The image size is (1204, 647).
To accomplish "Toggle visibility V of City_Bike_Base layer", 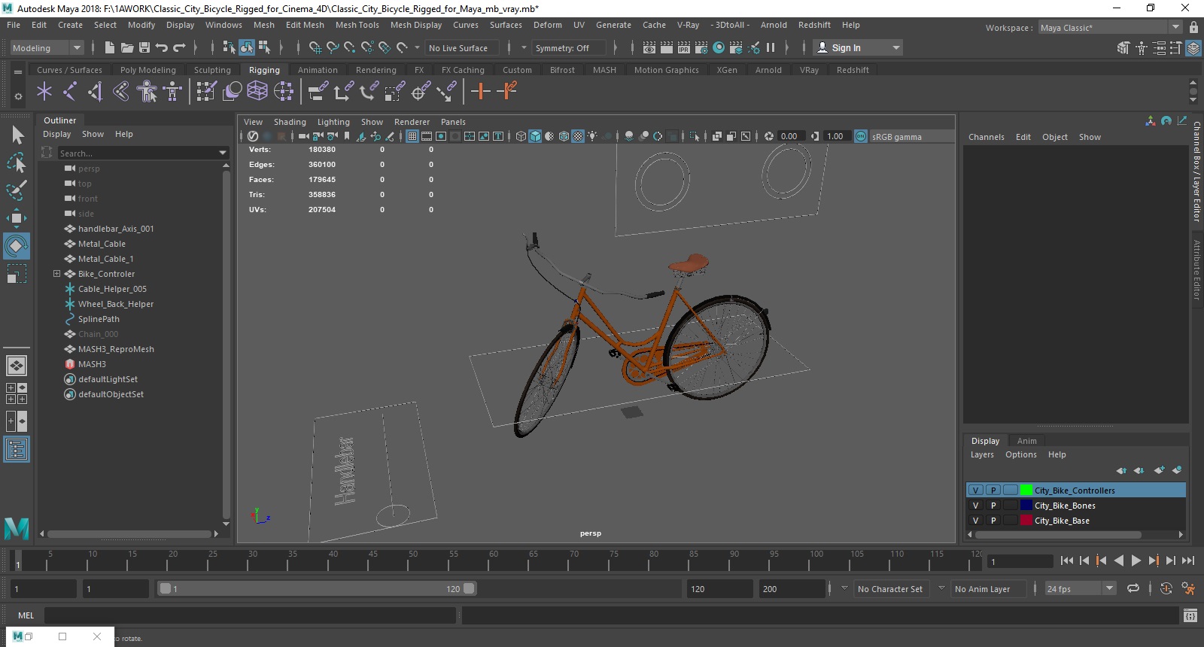I will 976,521.
